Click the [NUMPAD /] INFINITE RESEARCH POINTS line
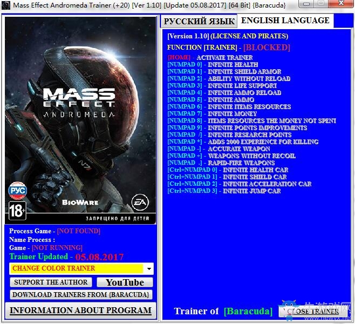Screen dimensions: 355x324 [x=230, y=135]
